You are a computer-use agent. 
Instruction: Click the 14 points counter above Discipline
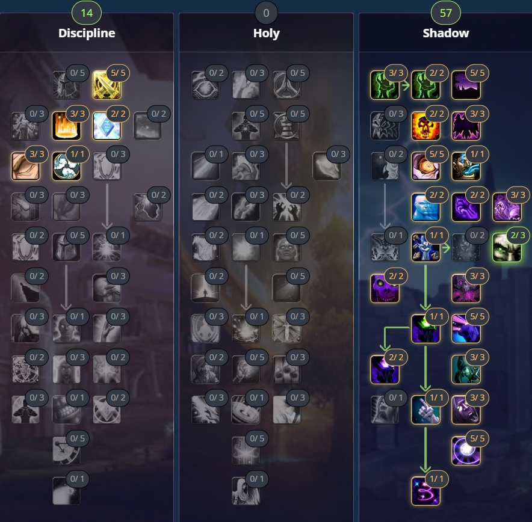(87, 13)
